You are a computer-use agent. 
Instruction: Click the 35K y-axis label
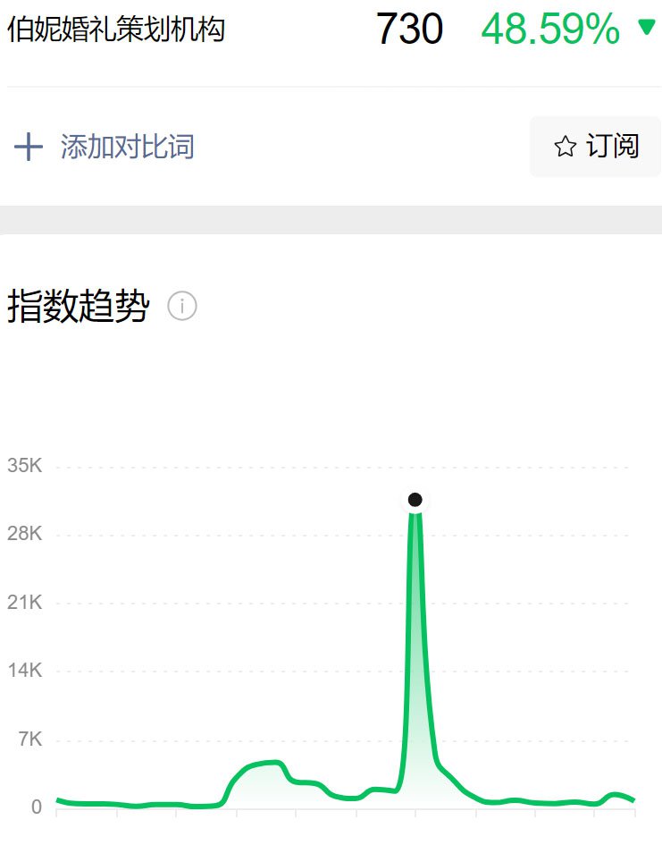[25, 466]
